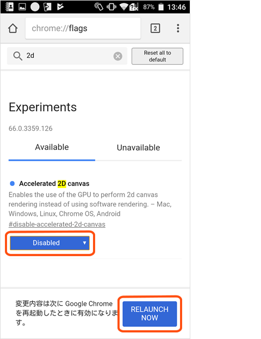The image size is (261, 339).
Task: Tap the battery icon in status bar
Action: pos(161,7)
